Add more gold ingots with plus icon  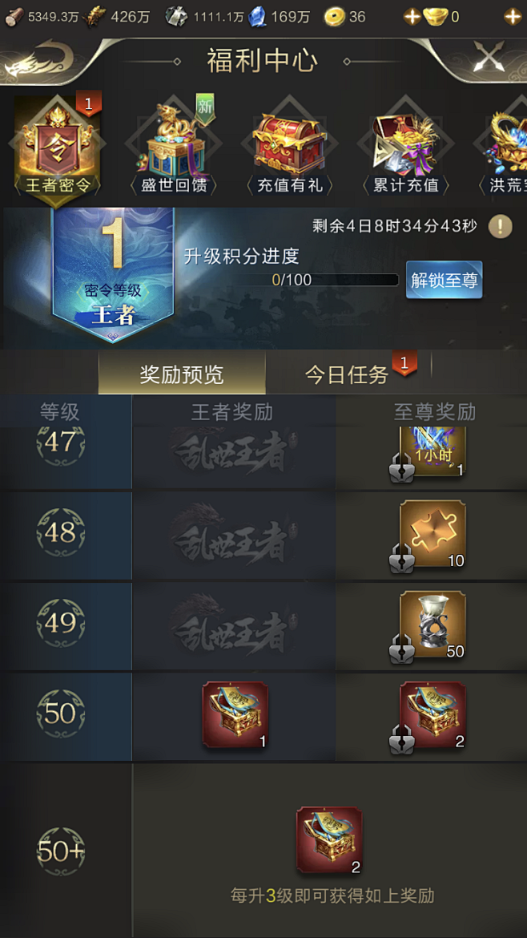pos(412,17)
